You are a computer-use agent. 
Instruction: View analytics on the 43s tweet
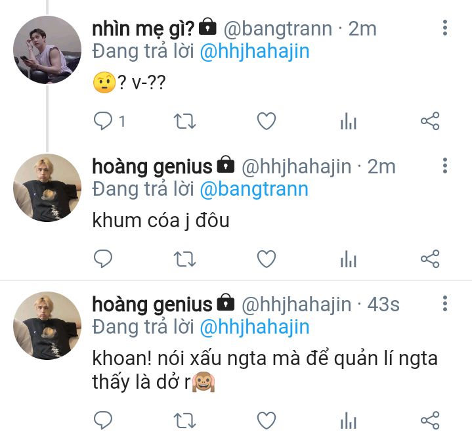pos(349,420)
